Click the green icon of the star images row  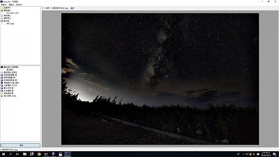pos(2,10)
